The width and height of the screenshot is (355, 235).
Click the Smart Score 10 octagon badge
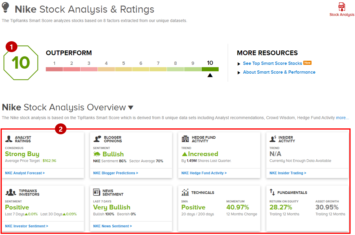(x=21, y=63)
